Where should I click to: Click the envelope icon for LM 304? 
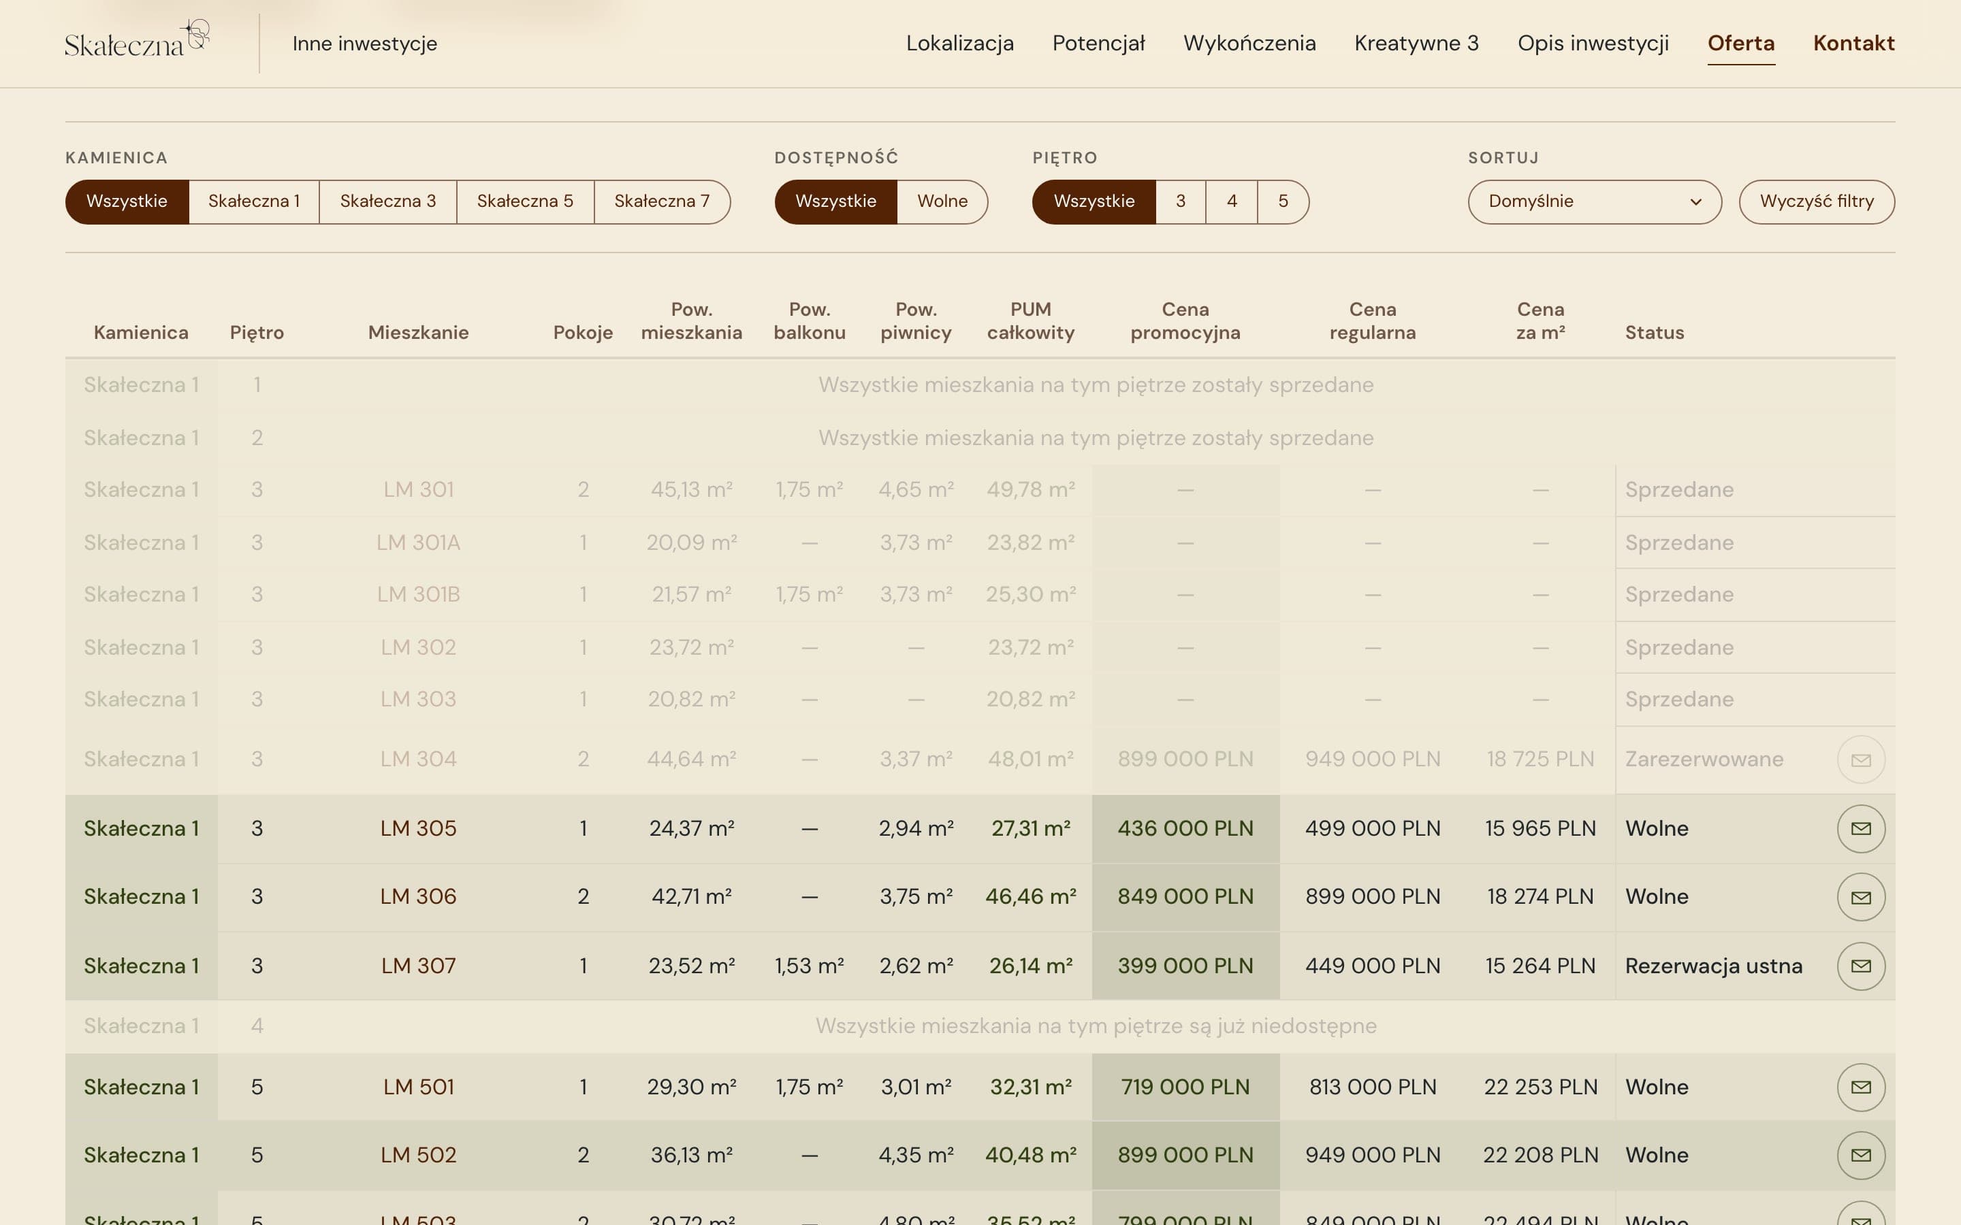(1860, 759)
